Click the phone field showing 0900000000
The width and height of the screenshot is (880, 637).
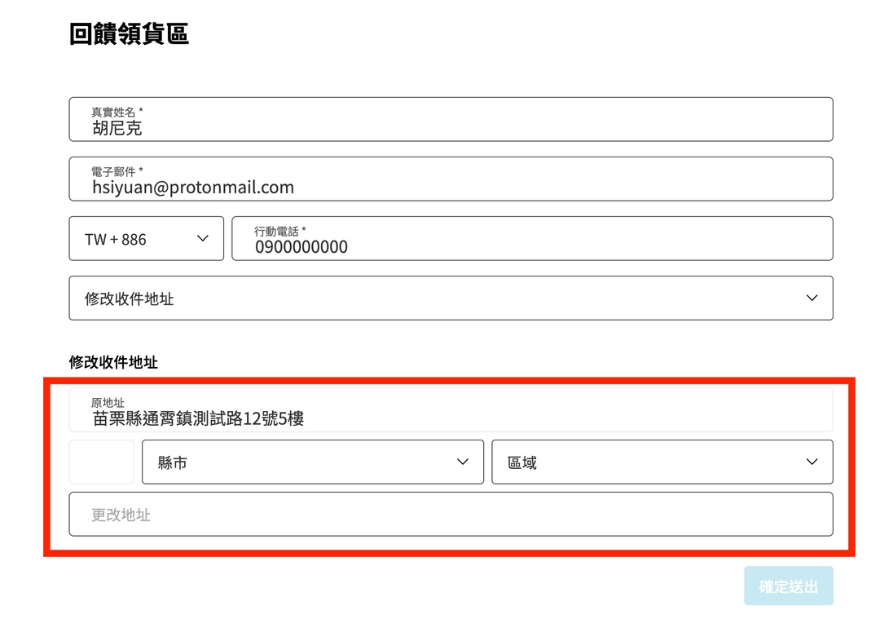click(532, 246)
